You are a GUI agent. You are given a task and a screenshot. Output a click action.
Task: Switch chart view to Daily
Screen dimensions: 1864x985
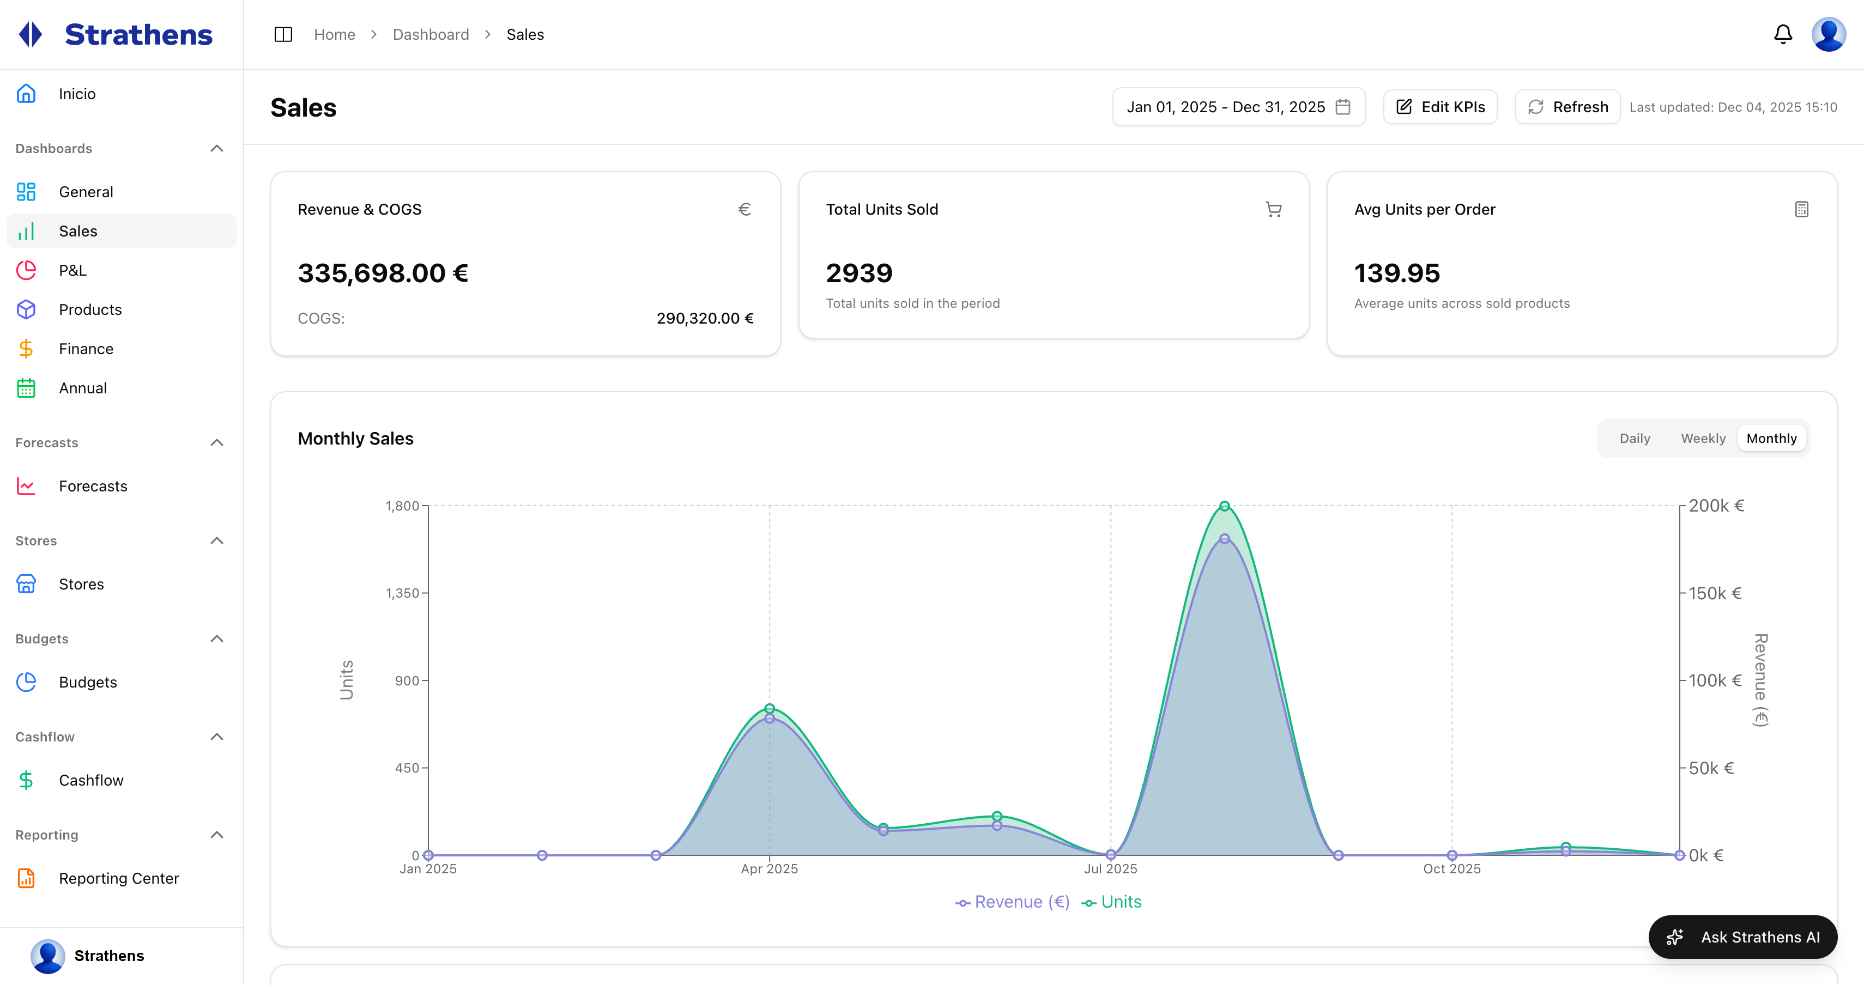[1635, 437]
